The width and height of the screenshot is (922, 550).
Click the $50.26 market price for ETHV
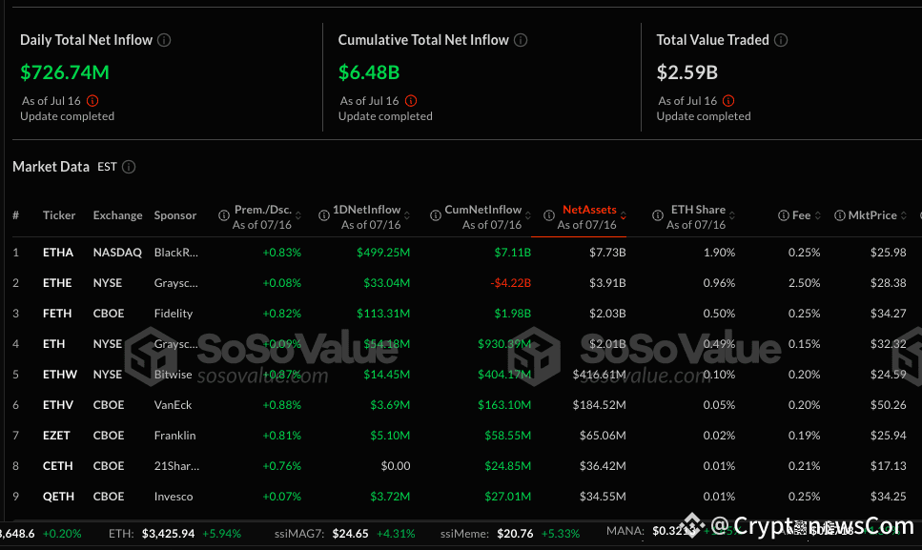coord(889,405)
